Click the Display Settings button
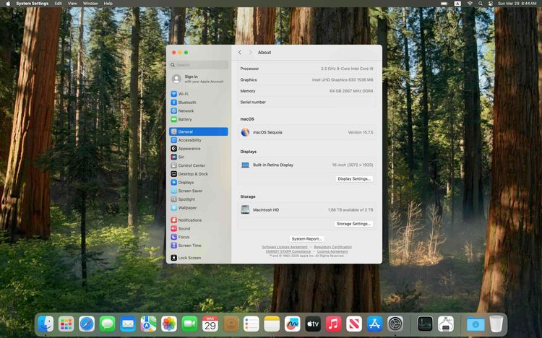This screenshot has width=542, height=338. (354, 179)
